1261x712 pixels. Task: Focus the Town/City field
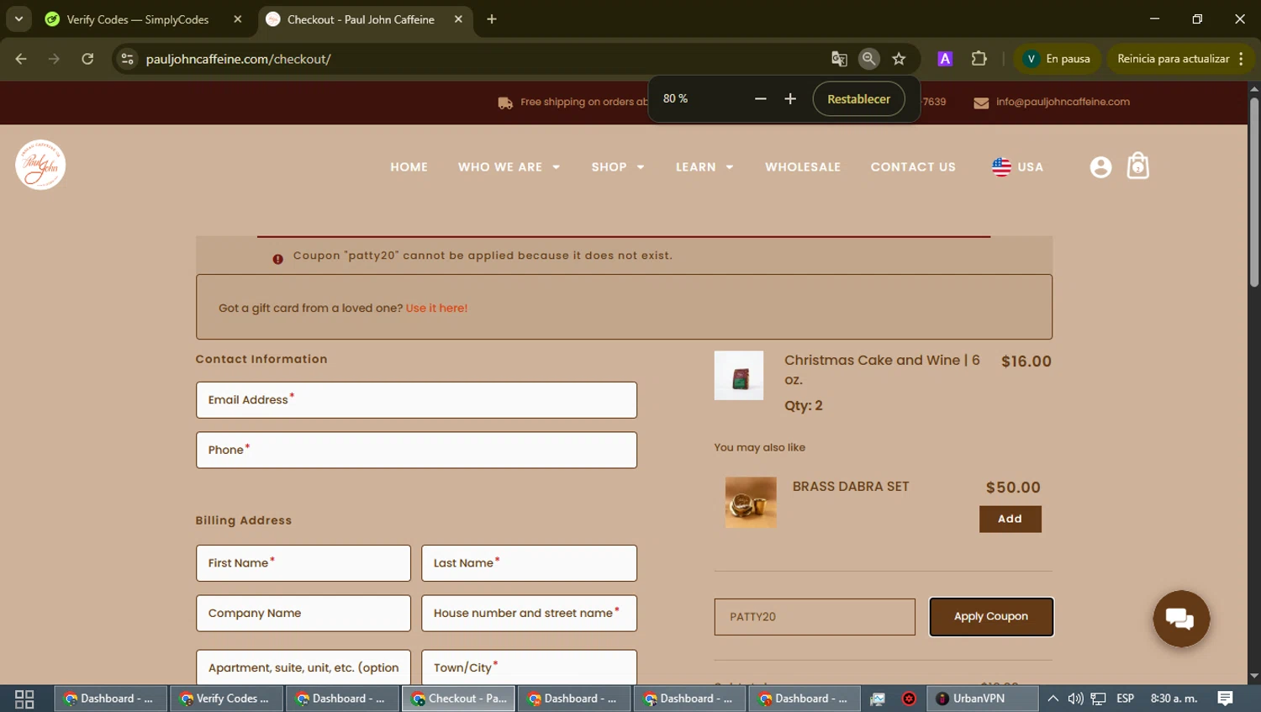pos(529,667)
